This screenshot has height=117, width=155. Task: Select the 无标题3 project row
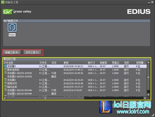point(75,66)
